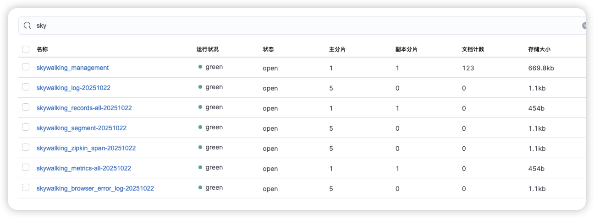594x218 pixels.
Task: Sort by the 状态 column header
Action: point(268,49)
